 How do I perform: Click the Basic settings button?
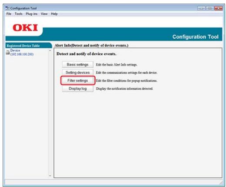[78, 65]
